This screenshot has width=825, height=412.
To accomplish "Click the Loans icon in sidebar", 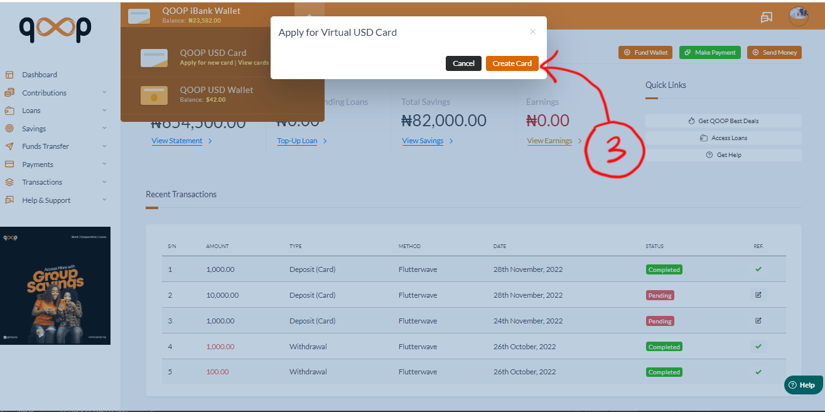I will (9, 111).
